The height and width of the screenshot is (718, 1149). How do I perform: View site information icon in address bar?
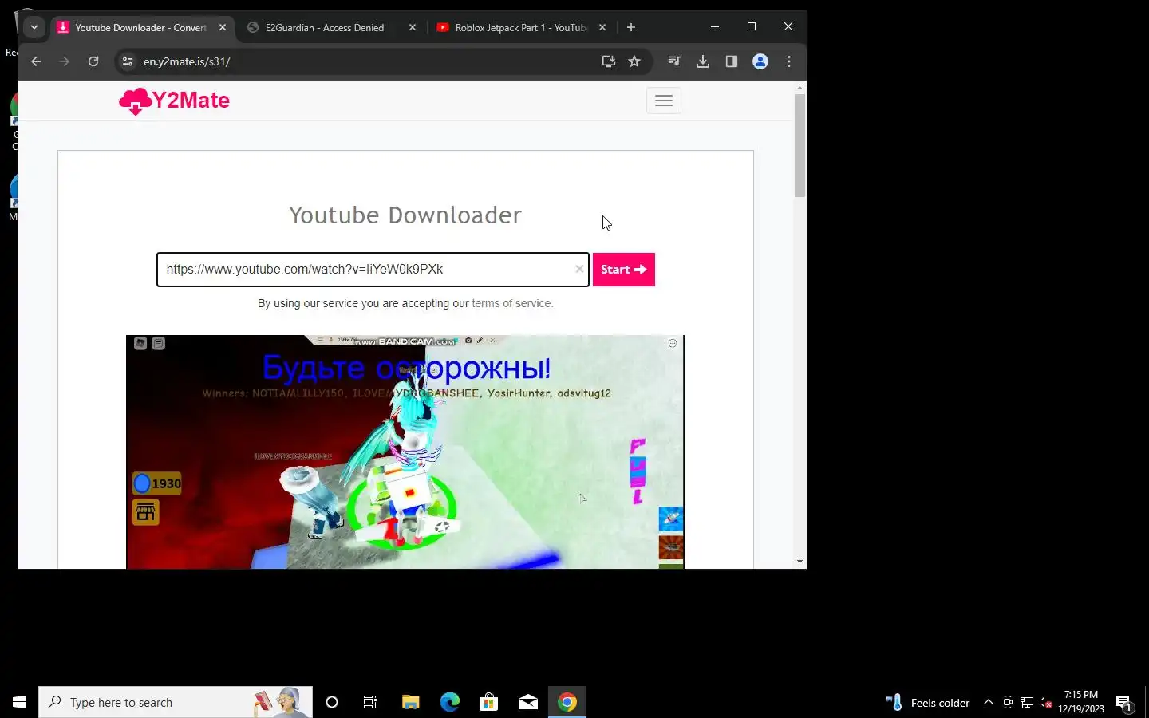(x=128, y=61)
